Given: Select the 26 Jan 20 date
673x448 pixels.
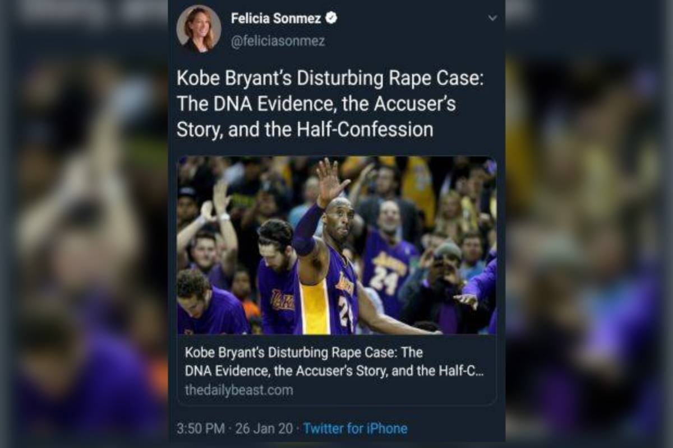Looking at the screenshot, I should coord(264,429).
